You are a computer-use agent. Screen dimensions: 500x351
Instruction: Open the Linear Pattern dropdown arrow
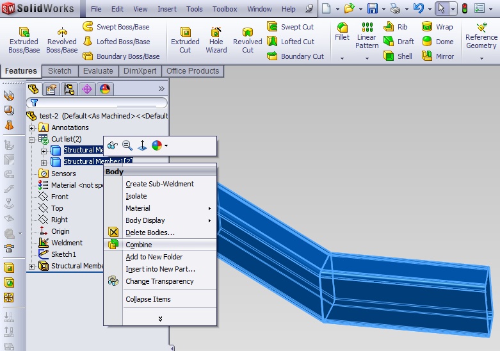(x=367, y=58)
